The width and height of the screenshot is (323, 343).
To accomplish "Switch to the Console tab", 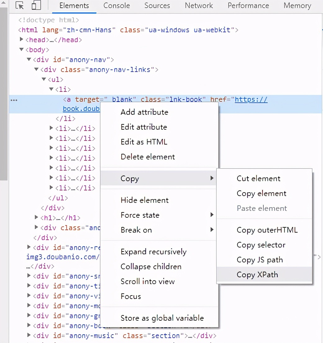I will (116, 6).
